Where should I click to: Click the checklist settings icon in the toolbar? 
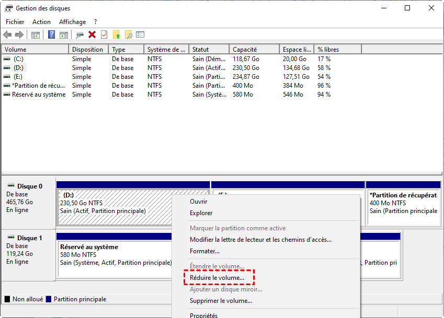(x=140, y=34)
